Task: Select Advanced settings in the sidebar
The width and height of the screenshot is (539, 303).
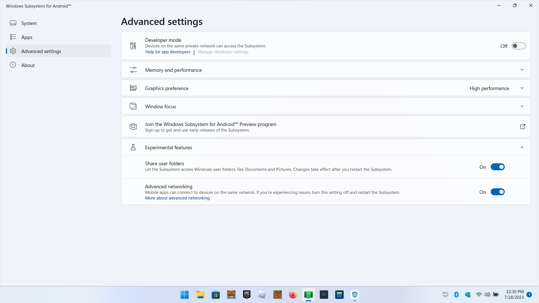Action: [x=58, y=51]
